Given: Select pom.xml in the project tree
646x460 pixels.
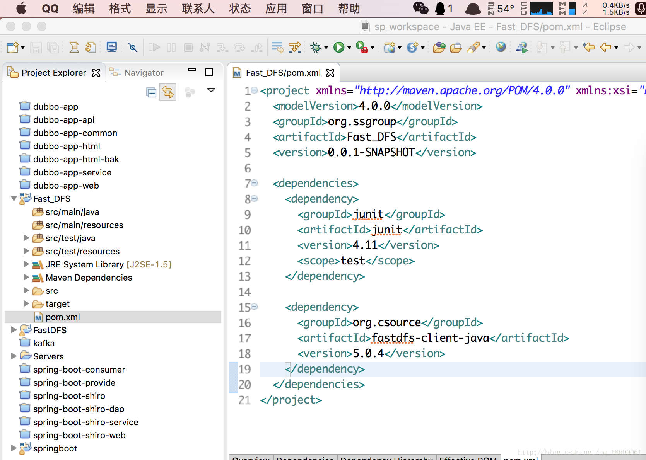Looking at the screenshot, I should tap(113, 317).
